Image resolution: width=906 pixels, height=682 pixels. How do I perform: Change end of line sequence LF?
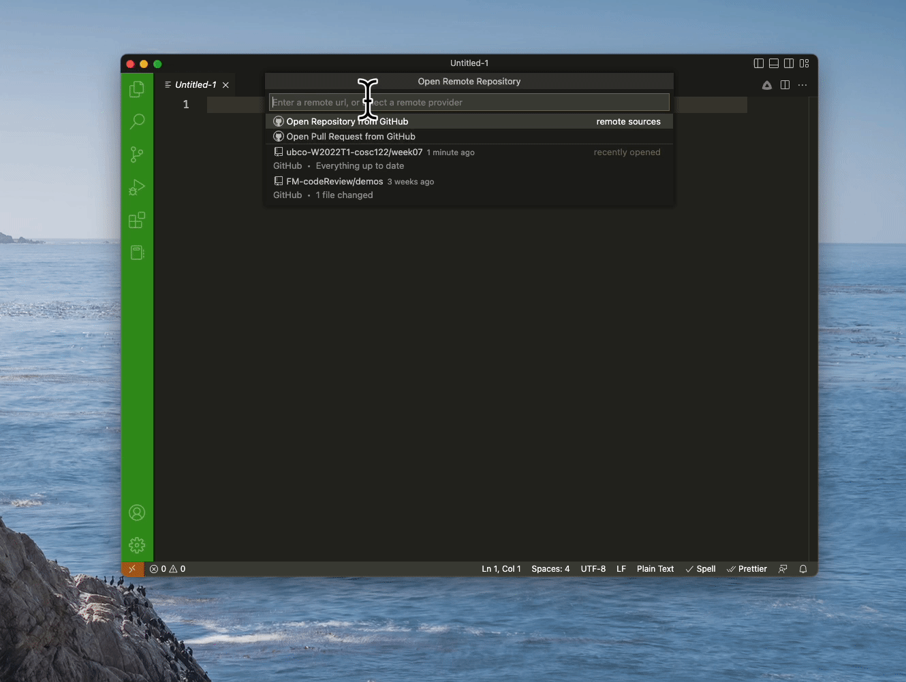621,569
